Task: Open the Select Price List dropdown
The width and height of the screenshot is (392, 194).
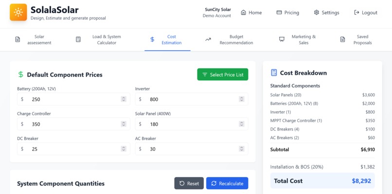Action: (x=222, y=75)
